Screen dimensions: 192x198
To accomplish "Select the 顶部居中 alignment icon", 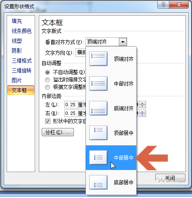I will 98,133.
